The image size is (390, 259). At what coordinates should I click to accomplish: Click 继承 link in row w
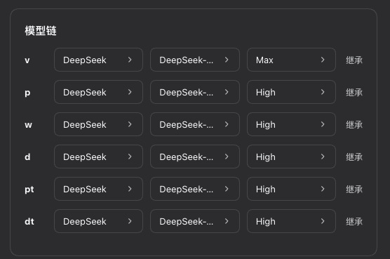pyautogui.click(x=354, y=125)
